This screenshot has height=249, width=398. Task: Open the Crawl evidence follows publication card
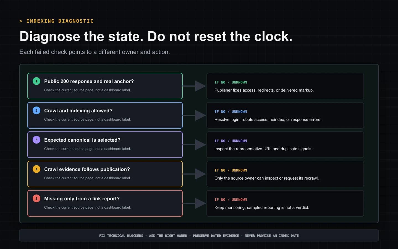coord(105,174)
